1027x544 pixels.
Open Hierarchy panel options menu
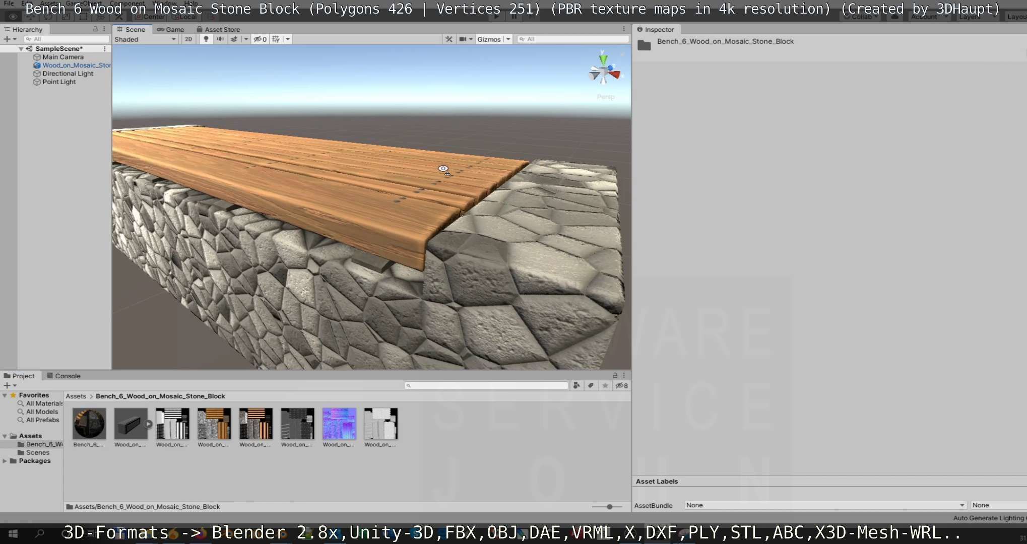[x=104, y=29]
